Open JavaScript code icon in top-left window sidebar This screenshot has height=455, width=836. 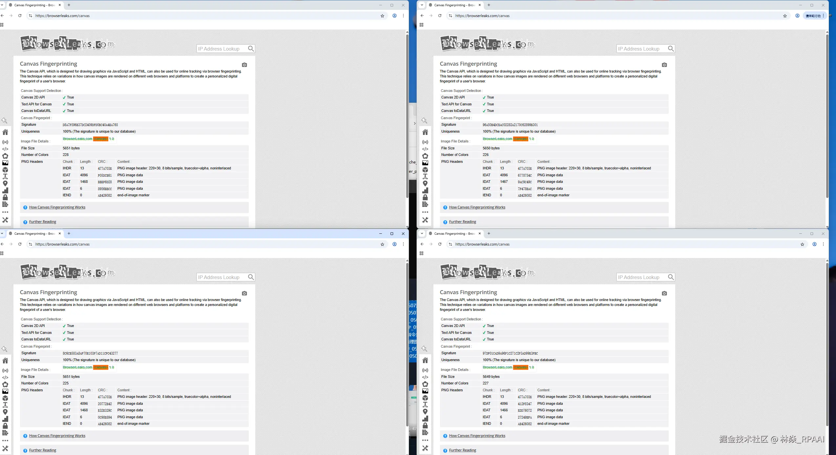[x=5, y=149]
